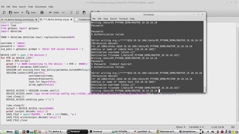Click the Redo arrow icon
The width and height of the screenshot is (239, 134).
pos(63,12)
